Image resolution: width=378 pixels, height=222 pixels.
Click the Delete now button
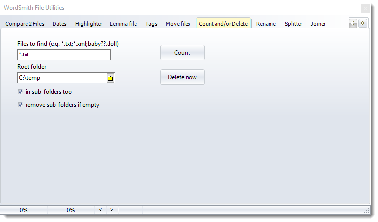[x=182, y=77]
